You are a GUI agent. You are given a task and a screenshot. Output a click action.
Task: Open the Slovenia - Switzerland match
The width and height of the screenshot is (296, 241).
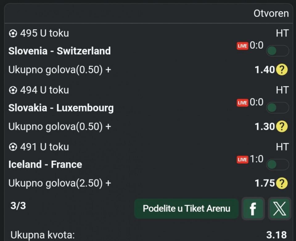(x=60, y=51)
